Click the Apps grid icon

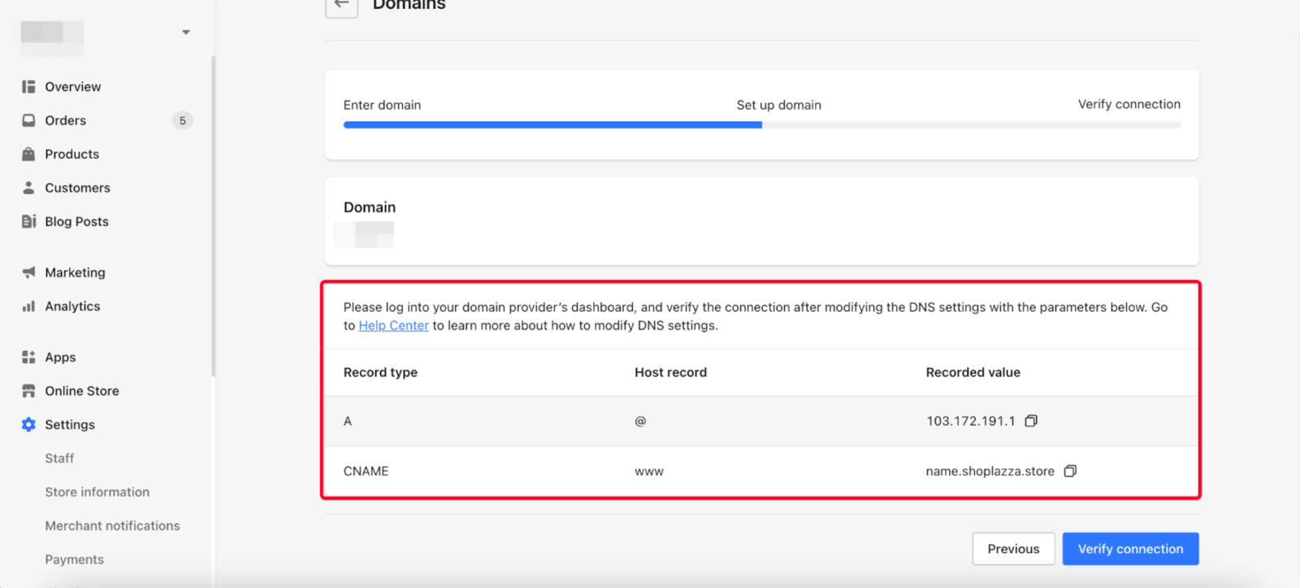coord(28,357)
